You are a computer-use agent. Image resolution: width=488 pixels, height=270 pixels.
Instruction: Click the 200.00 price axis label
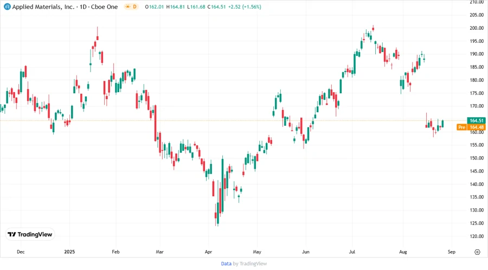pos(477,28)
